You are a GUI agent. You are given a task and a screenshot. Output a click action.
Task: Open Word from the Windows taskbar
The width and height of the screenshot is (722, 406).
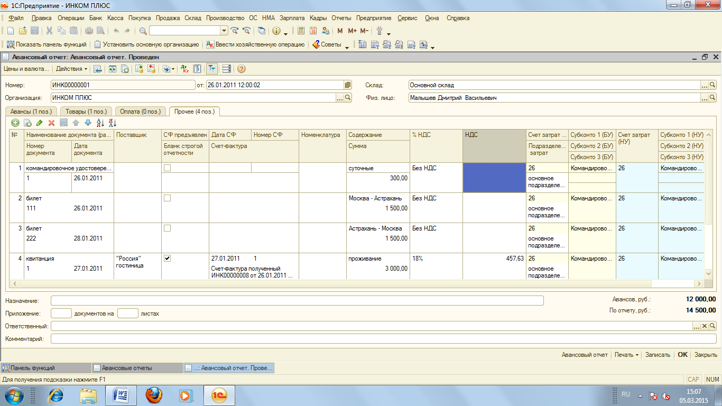pos(121,395)
